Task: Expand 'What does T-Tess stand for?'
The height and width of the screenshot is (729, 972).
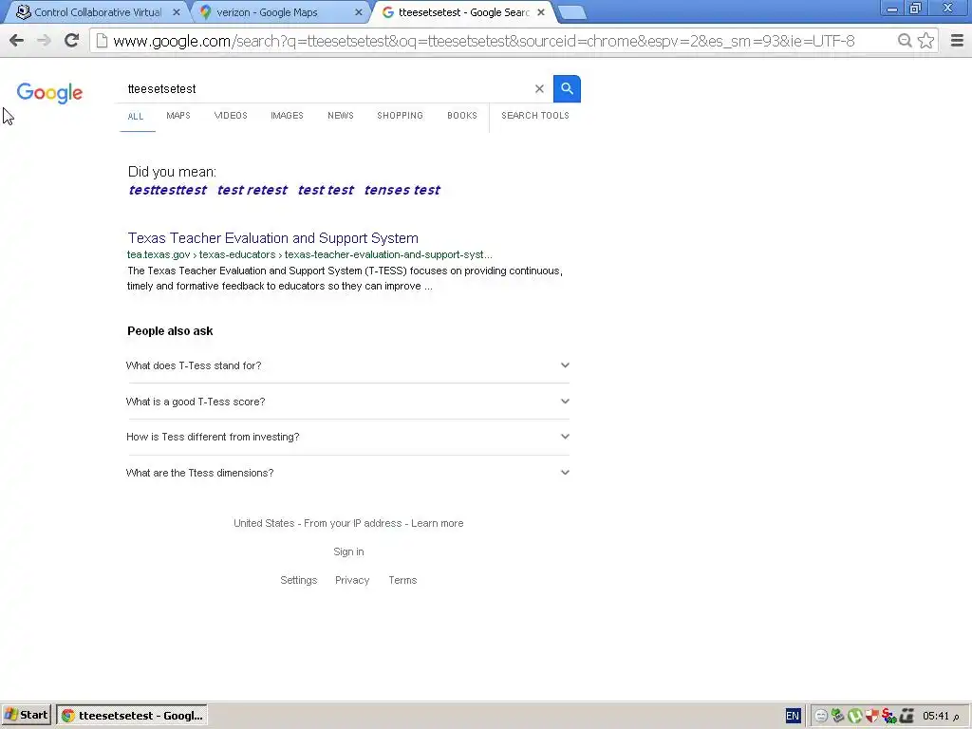Action: point(347,365)
